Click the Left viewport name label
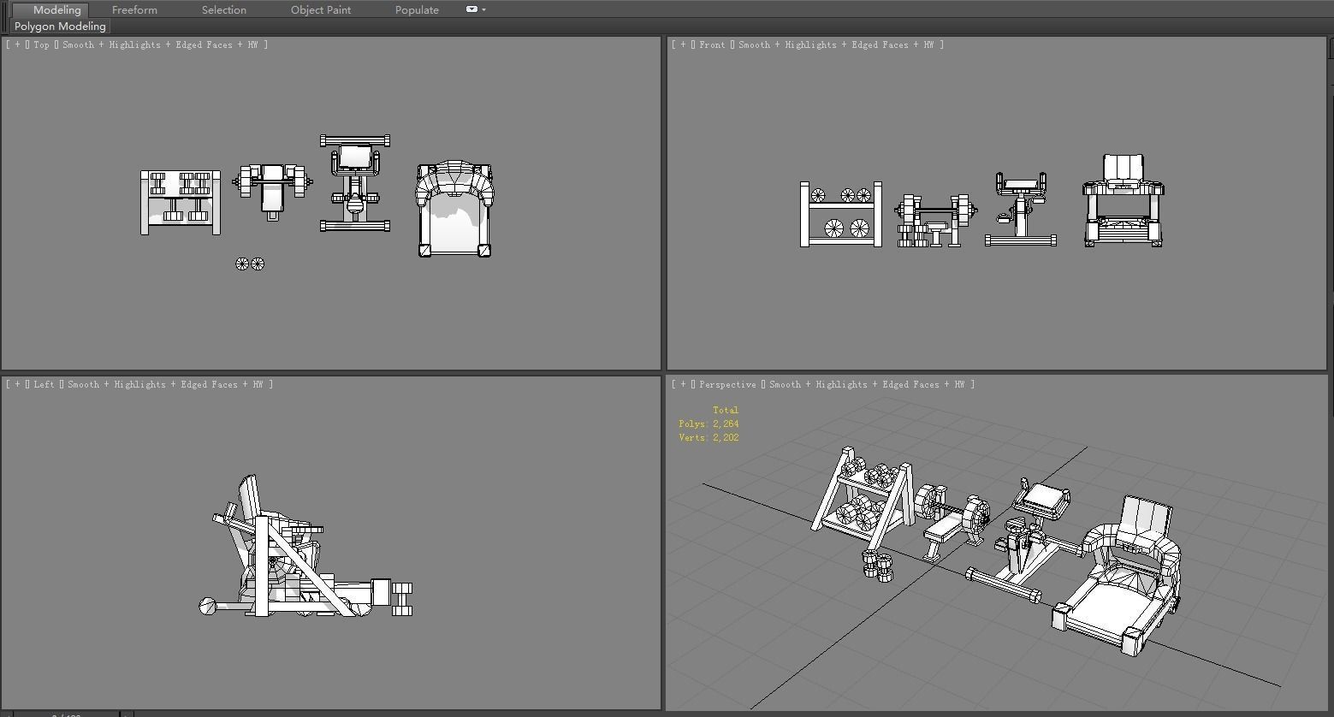Image resolution: width=1334 pixels, height=717 pixels. tap(44, 384)
